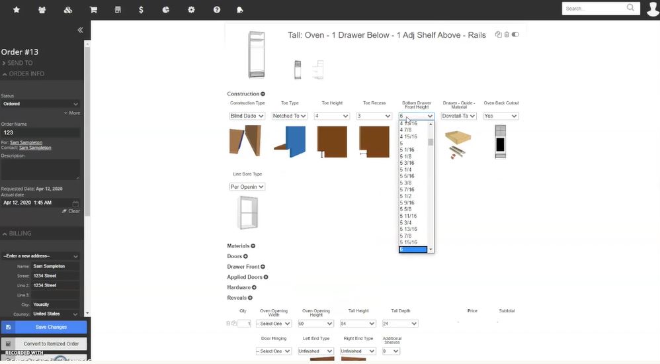Open the favorites star icon
660x364 pixels.
[17, 10]
